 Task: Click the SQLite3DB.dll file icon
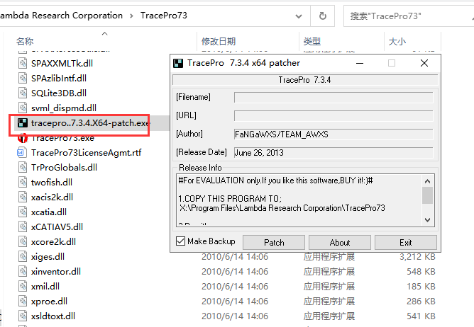coord(23,93)
